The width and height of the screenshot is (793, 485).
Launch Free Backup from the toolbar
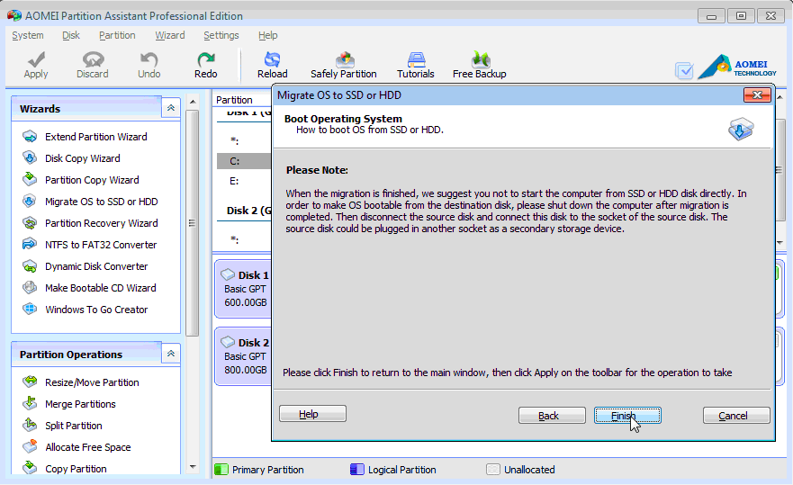[x=480, y=66]
